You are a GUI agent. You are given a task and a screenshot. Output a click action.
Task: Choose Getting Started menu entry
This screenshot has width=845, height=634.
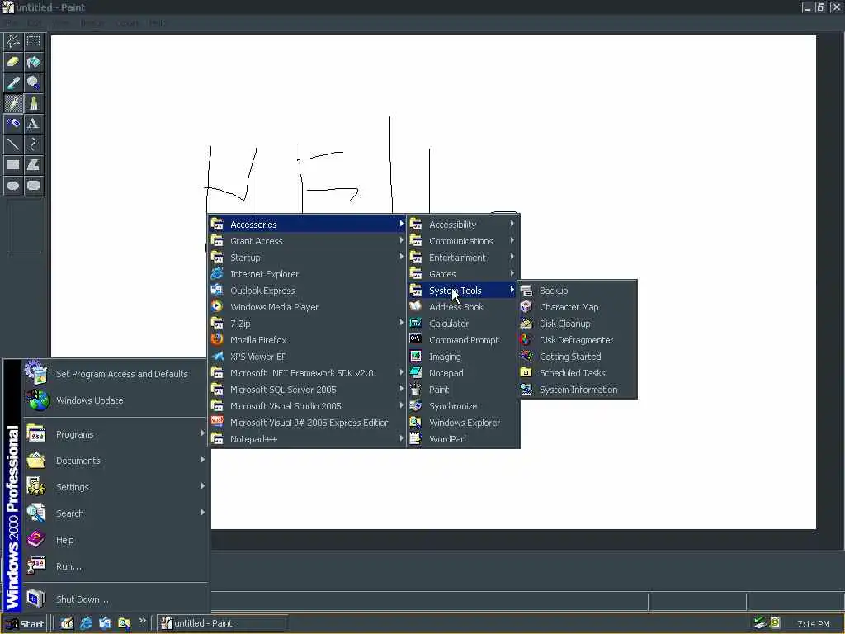(x=577, y=357)
